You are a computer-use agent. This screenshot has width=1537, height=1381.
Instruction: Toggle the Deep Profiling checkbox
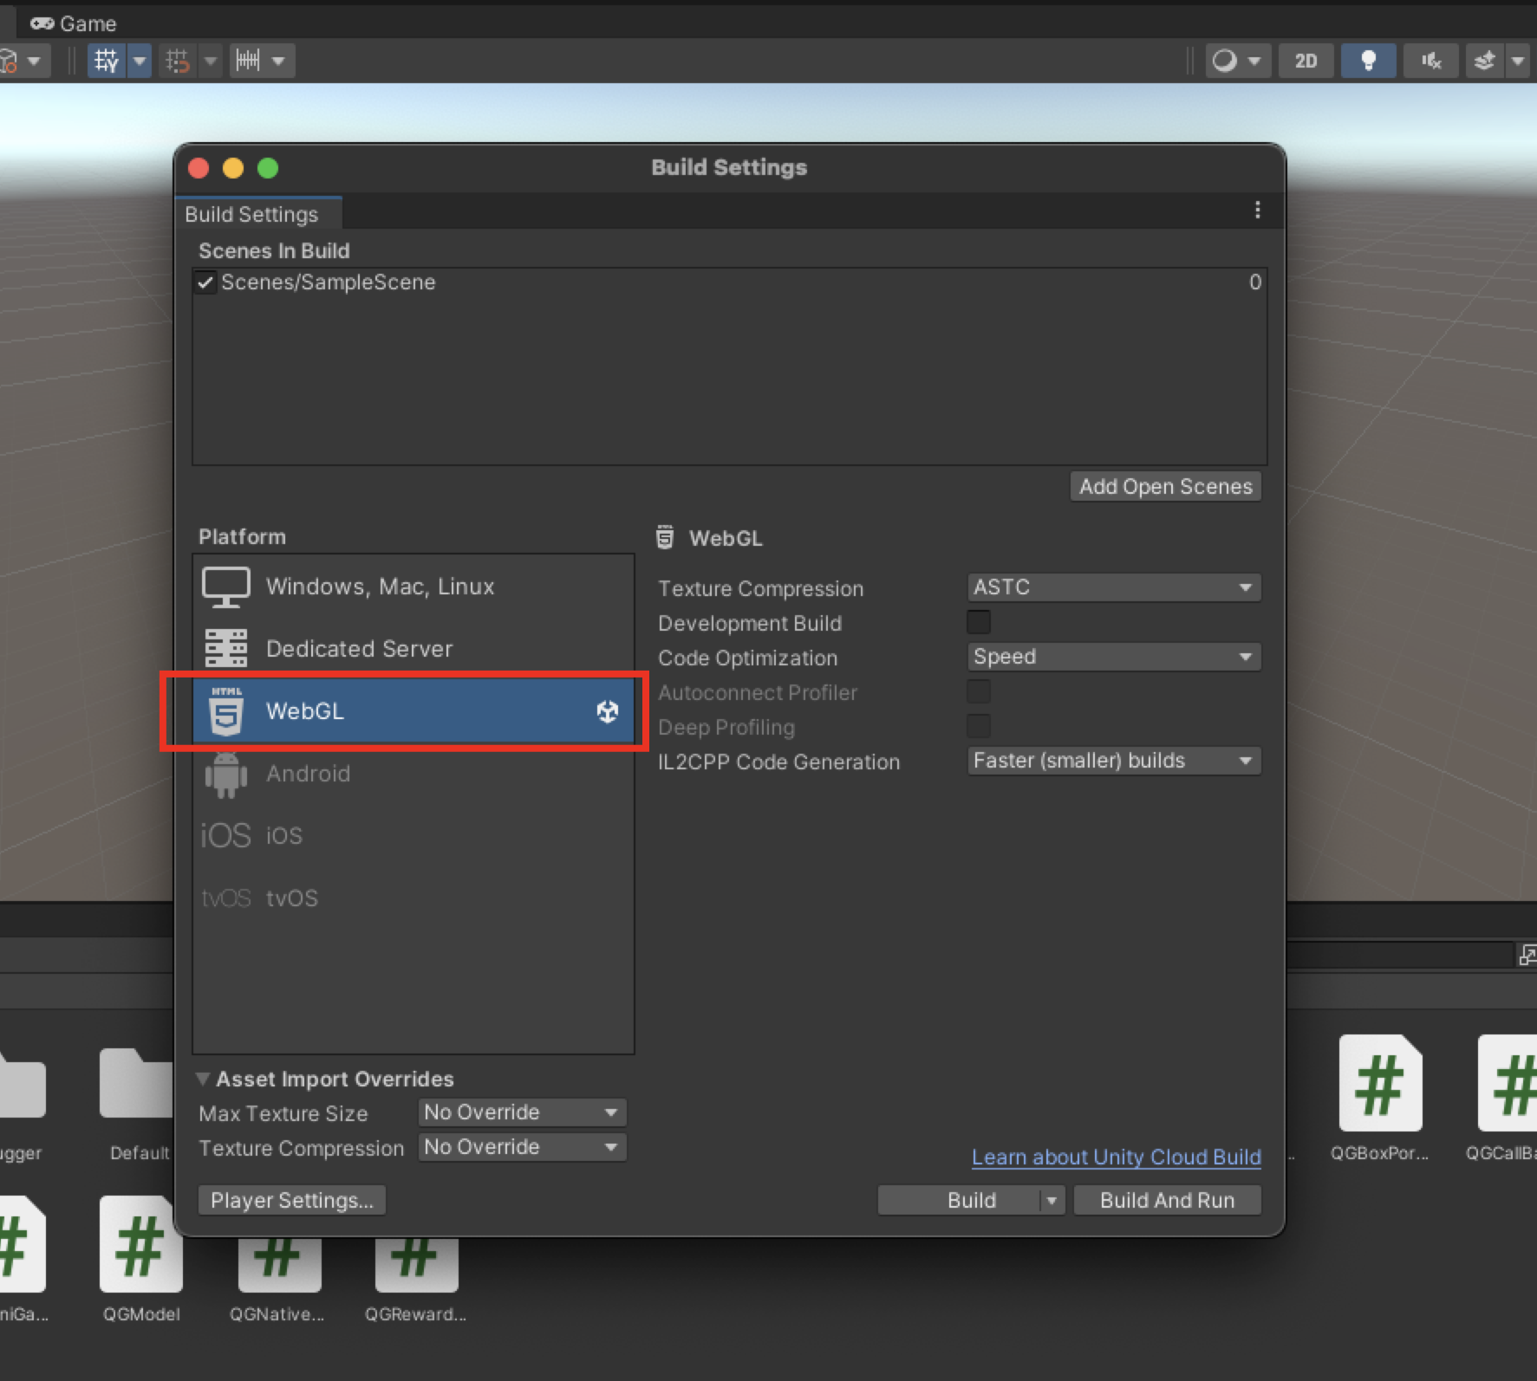pos(979,726)
